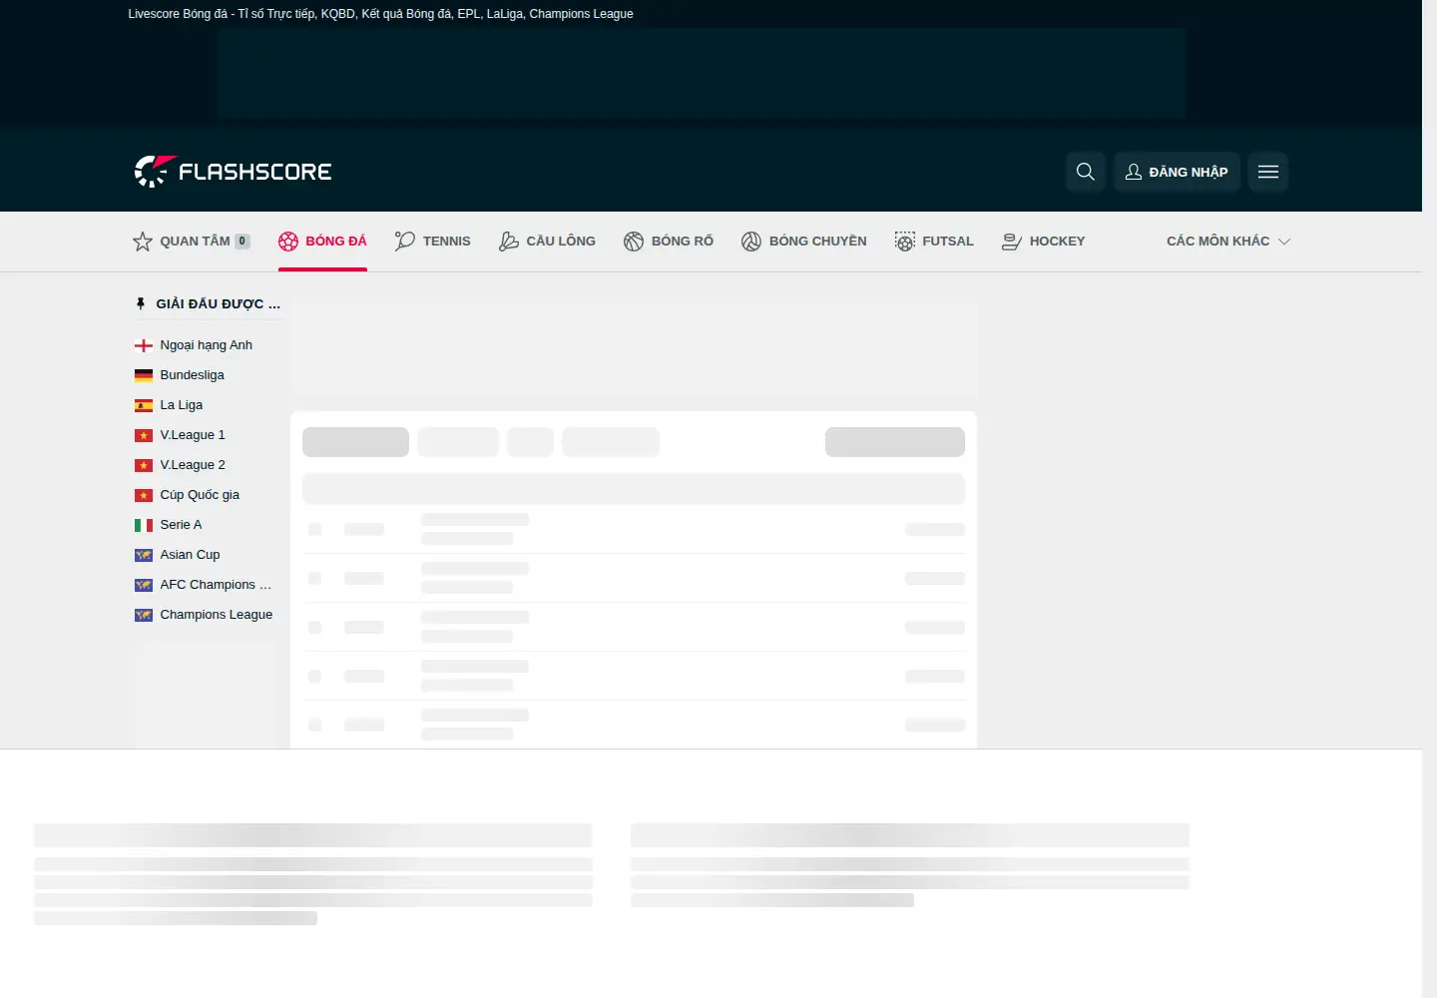Screen dimensions: 1437x998
Task: Click the Flashscore logo
Action: tap(233, 172)
